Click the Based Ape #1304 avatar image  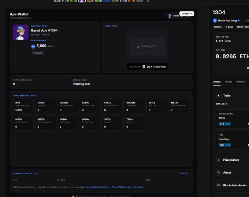click(21, 32)
